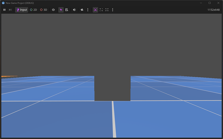
Task: Click the keep aspect fit icon
Action: pos(101,10)
